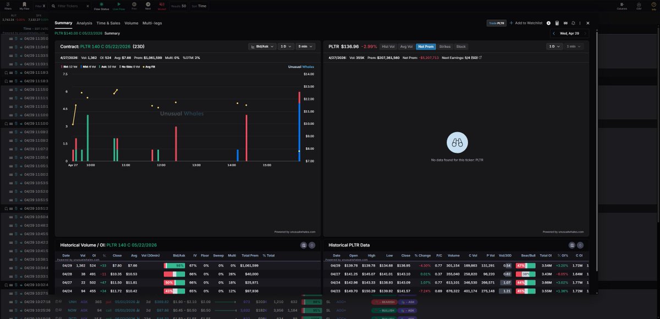
Task: Switch to the Volume tab
Action: pyautogui.click(x=131, y=23)
